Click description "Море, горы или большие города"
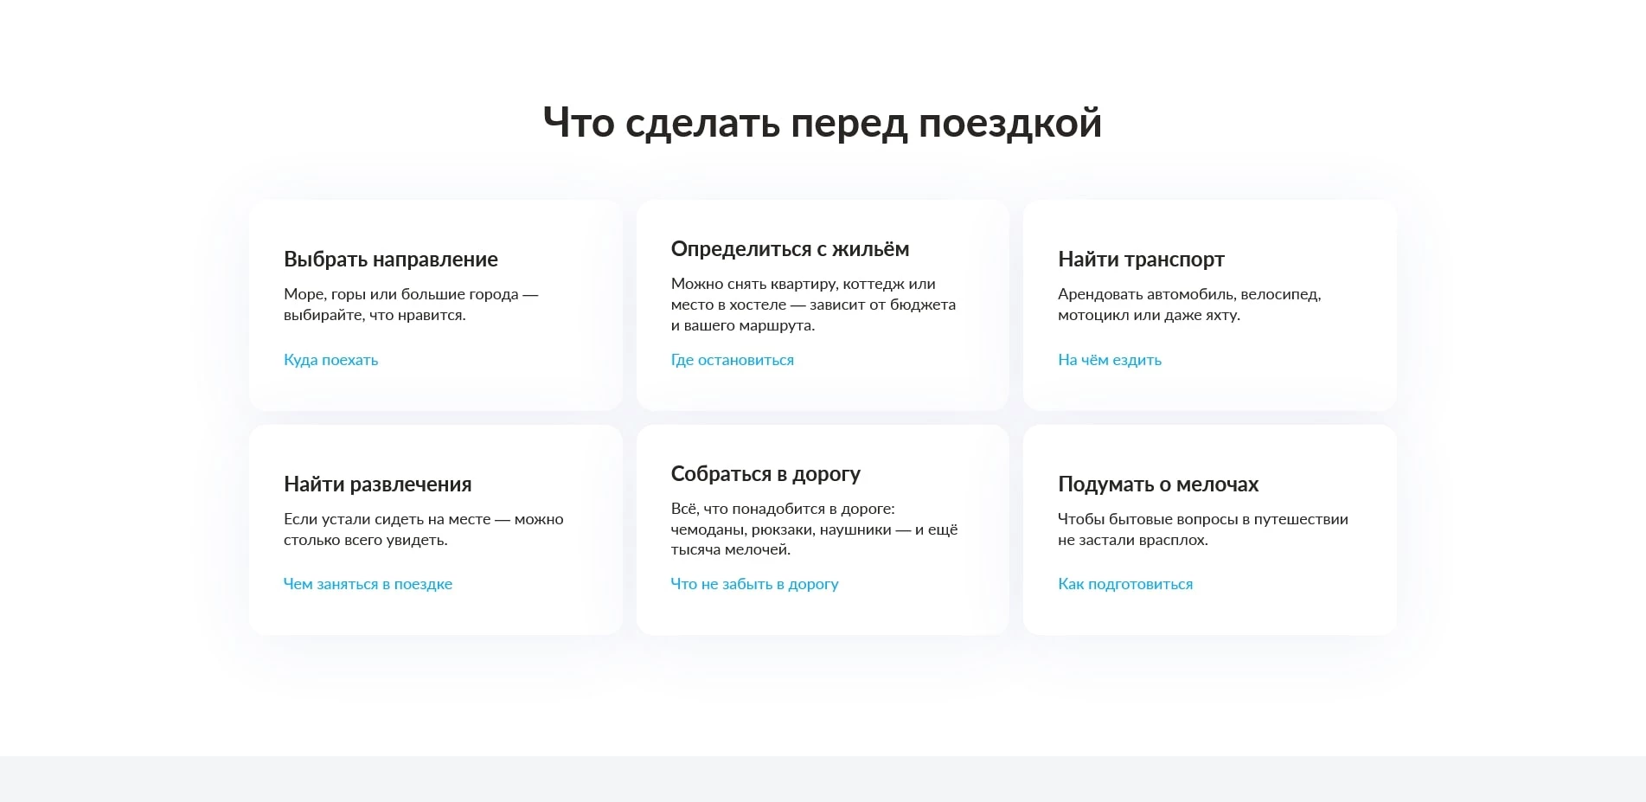The width and height of the screenshot is (1646, 802). pos(401,294)
